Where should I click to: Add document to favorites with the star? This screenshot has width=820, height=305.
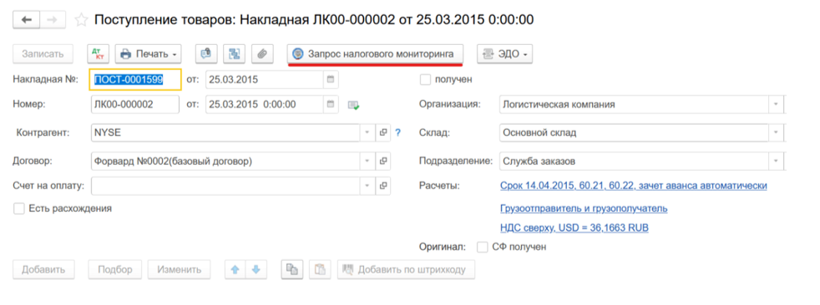point(81,20)
